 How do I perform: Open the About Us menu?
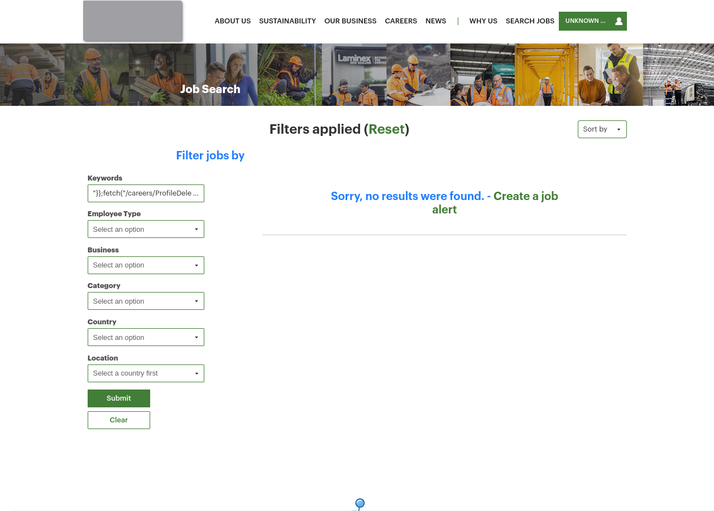(x=232, y=21)
